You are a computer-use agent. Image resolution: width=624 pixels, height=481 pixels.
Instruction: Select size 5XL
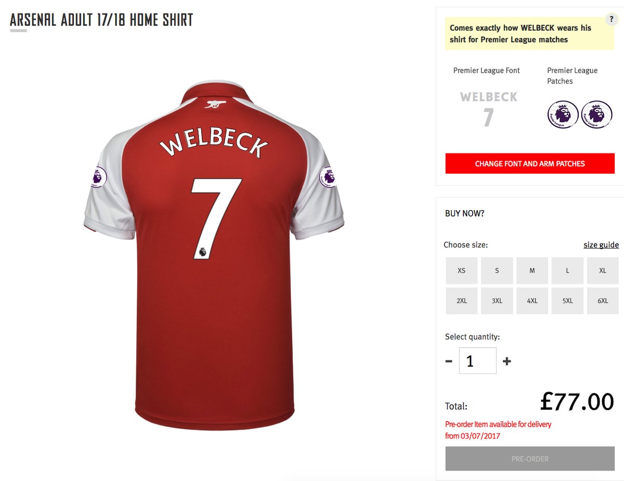tap(568, 301)
